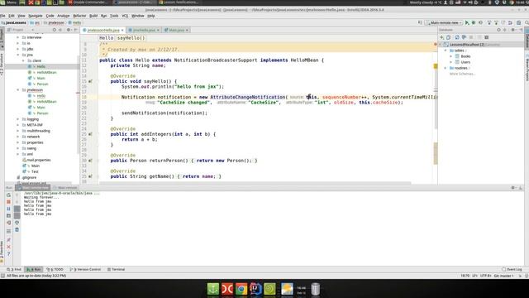Open the Version Control tool window
529x298 pixels.
pos(85,269)
